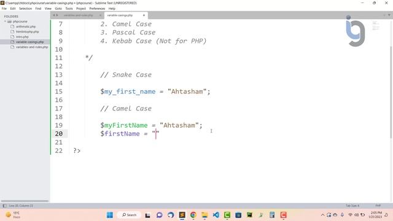Click the PHP syntax selector in status bar
This screenshot has width=393, height=221.
pos(378,206)
